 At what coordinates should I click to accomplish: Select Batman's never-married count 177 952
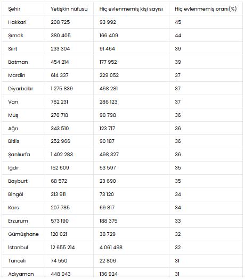[x=108, y=62]
